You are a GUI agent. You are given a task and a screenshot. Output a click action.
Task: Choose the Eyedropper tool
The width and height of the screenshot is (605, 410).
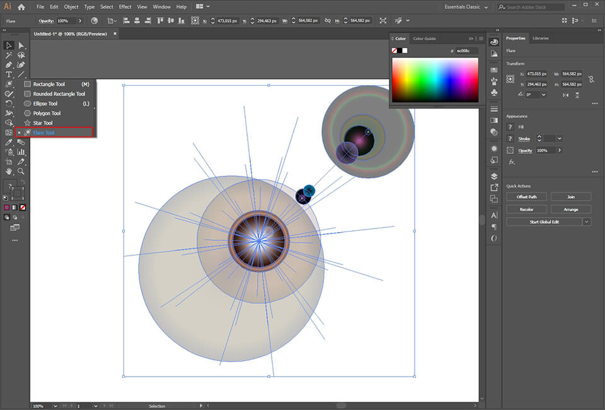tap(9, 143)
